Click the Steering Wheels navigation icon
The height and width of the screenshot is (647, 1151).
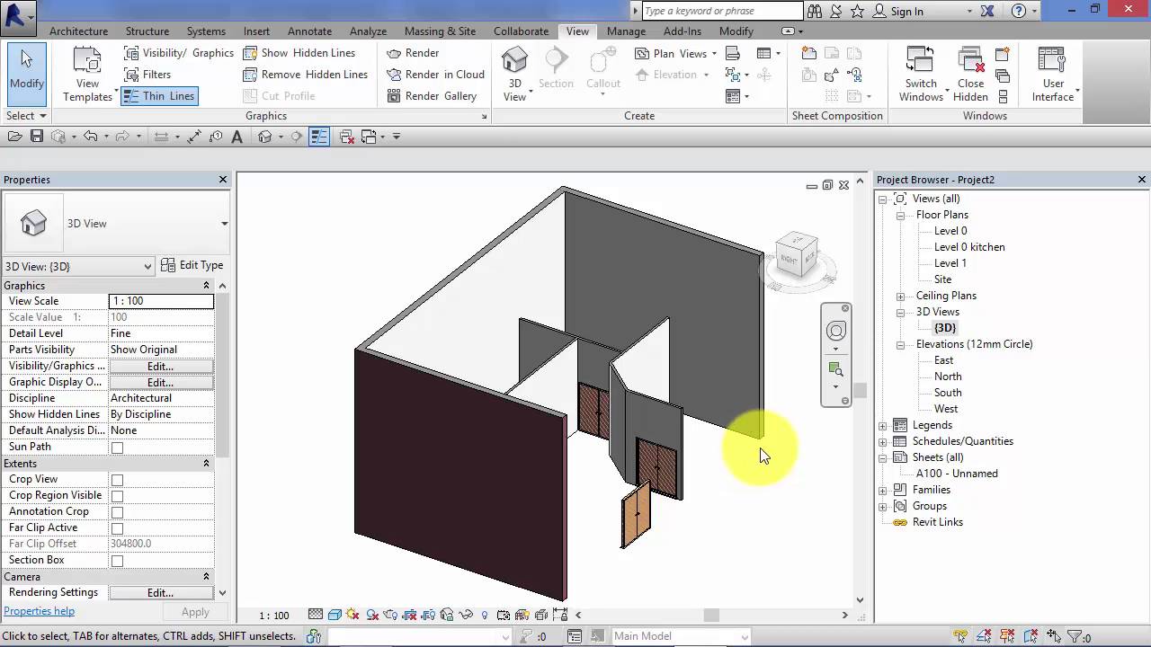coord(836,331)
